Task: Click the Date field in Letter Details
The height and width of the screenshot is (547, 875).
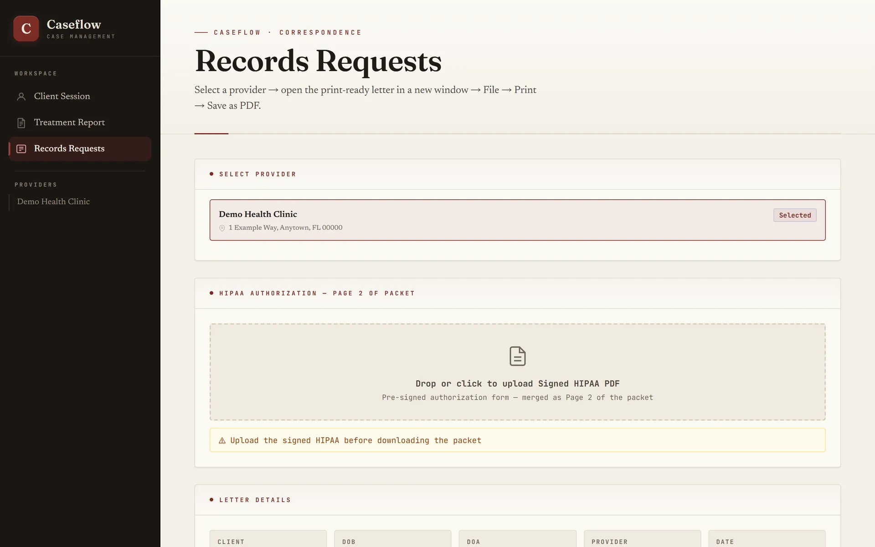Action: tap(767, 539)
